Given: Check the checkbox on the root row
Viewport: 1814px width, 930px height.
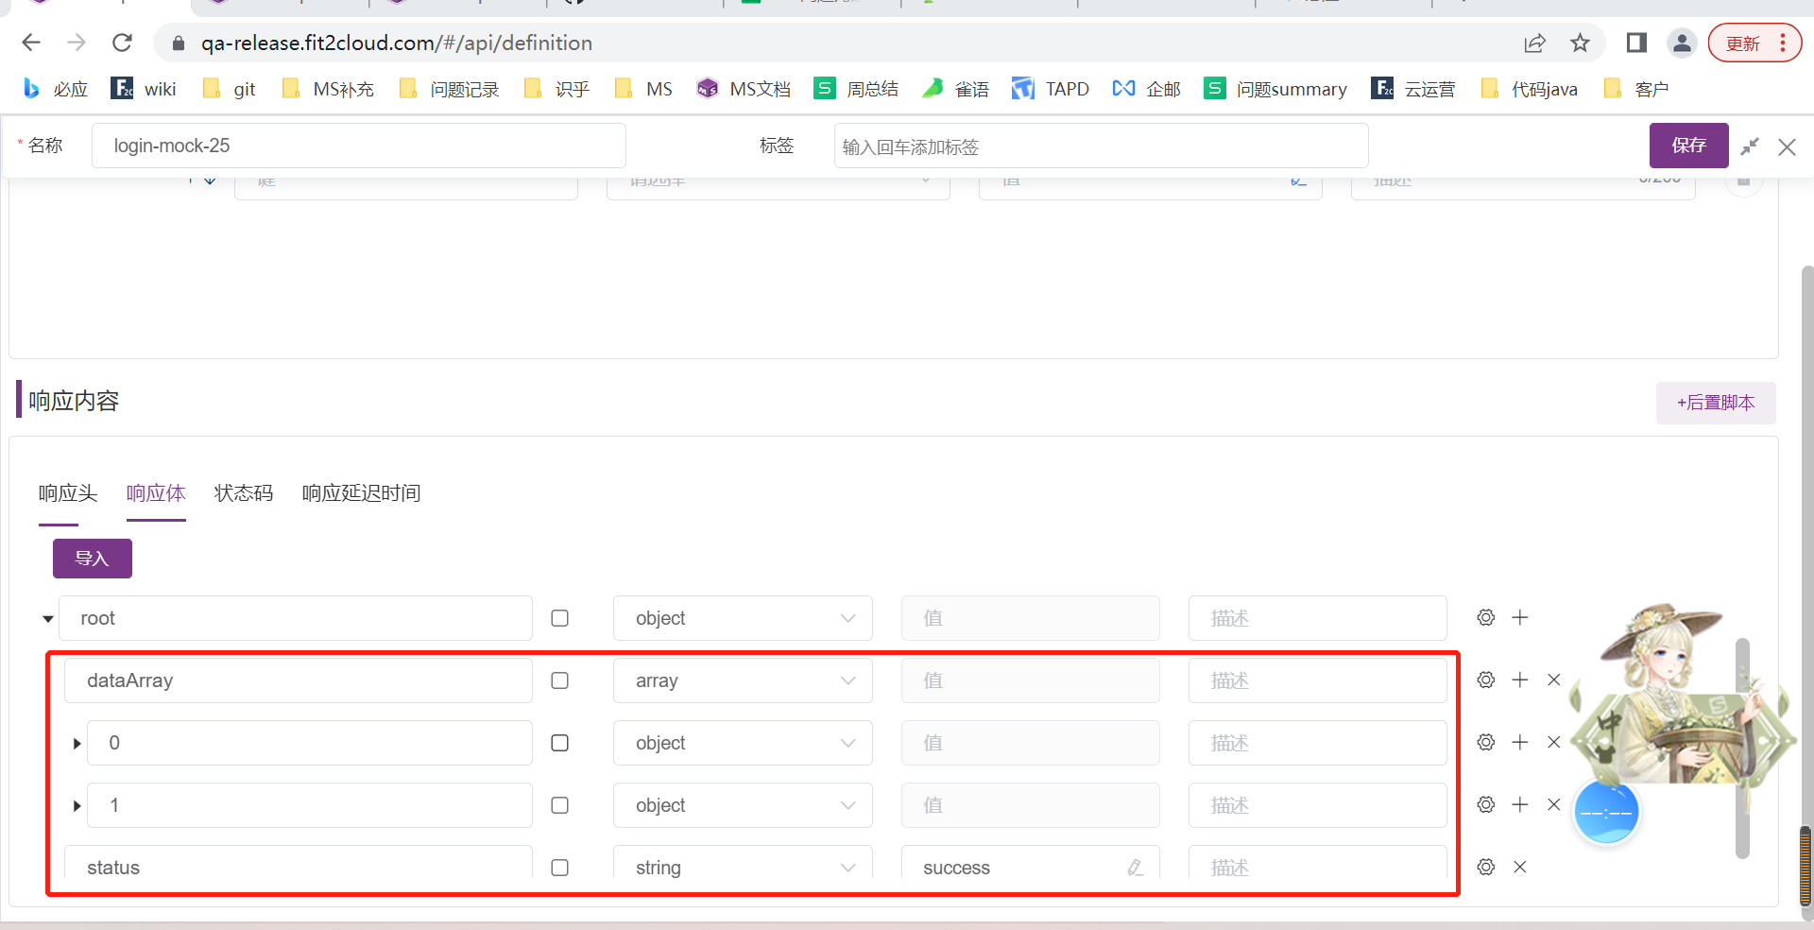Looking at the screenshot, I should coord(559,618).
